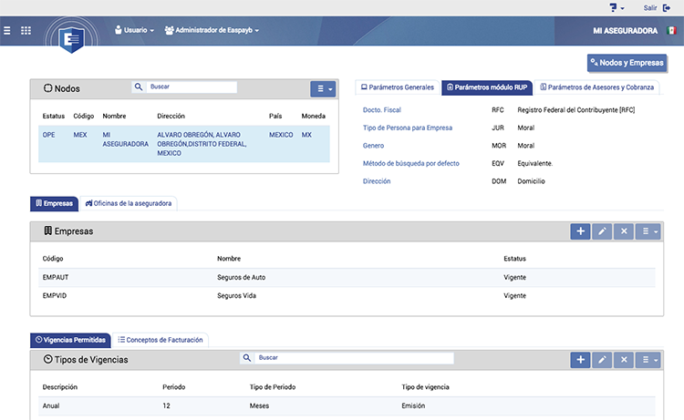
Task: Click Seguros Vida name cell
Action: [236, 296]
